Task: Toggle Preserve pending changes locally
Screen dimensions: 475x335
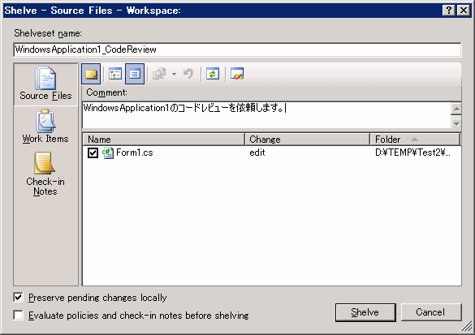Action: [18, 297]
